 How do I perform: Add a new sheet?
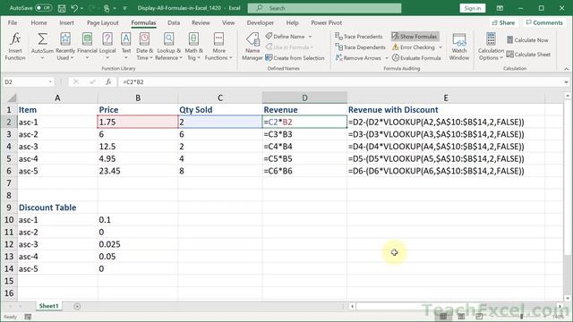pos(77,306)
